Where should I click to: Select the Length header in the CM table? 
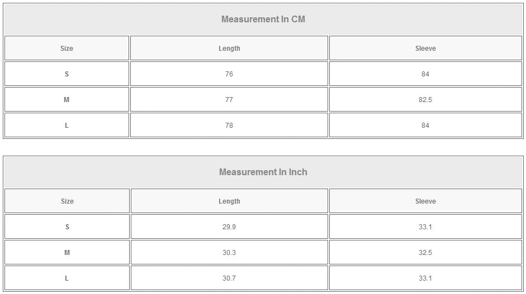(229, 49)
